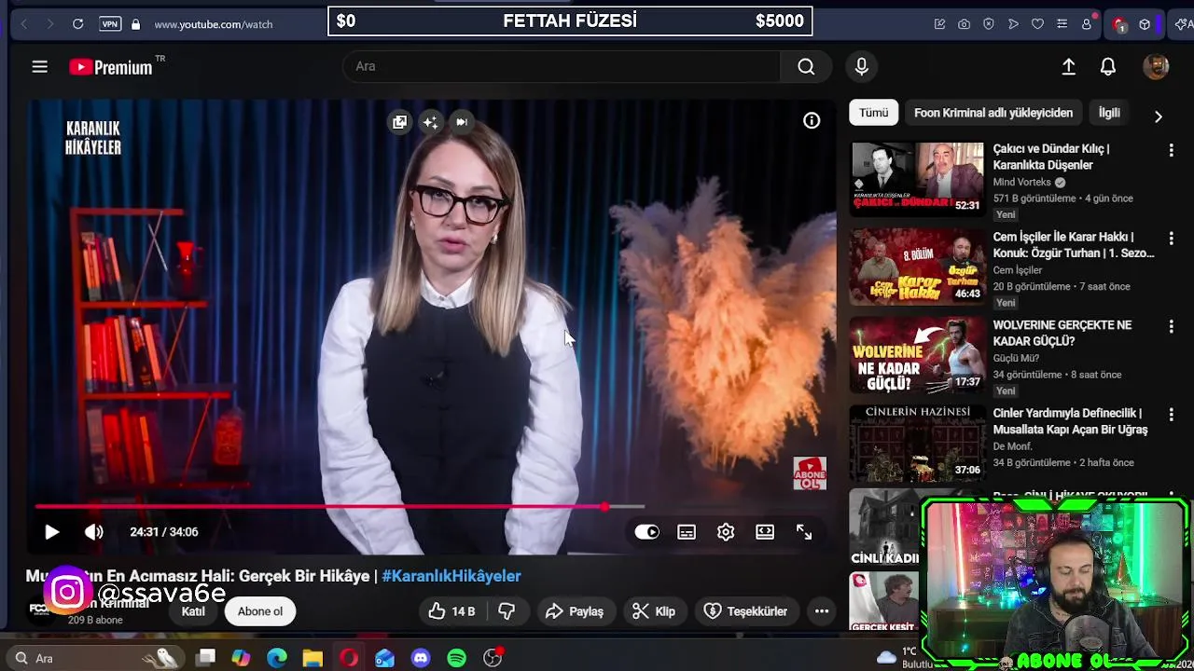Open the account avatar menu
This screenshot has width=1194, height=671.
click(1156, 66)
